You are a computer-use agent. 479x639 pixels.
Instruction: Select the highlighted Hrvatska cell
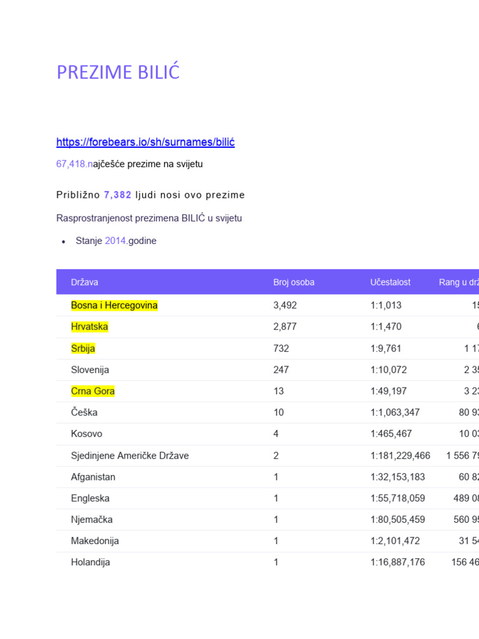[90, 326]
